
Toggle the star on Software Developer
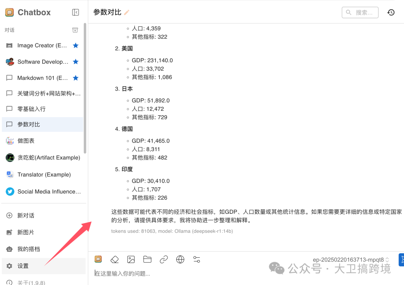[x=75, y=62]
